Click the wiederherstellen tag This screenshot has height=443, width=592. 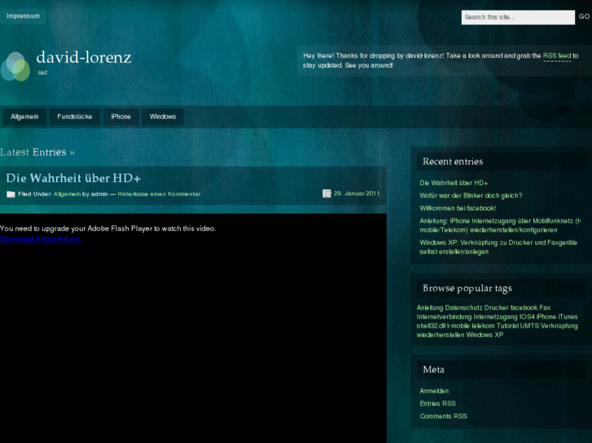coord(441,335)
